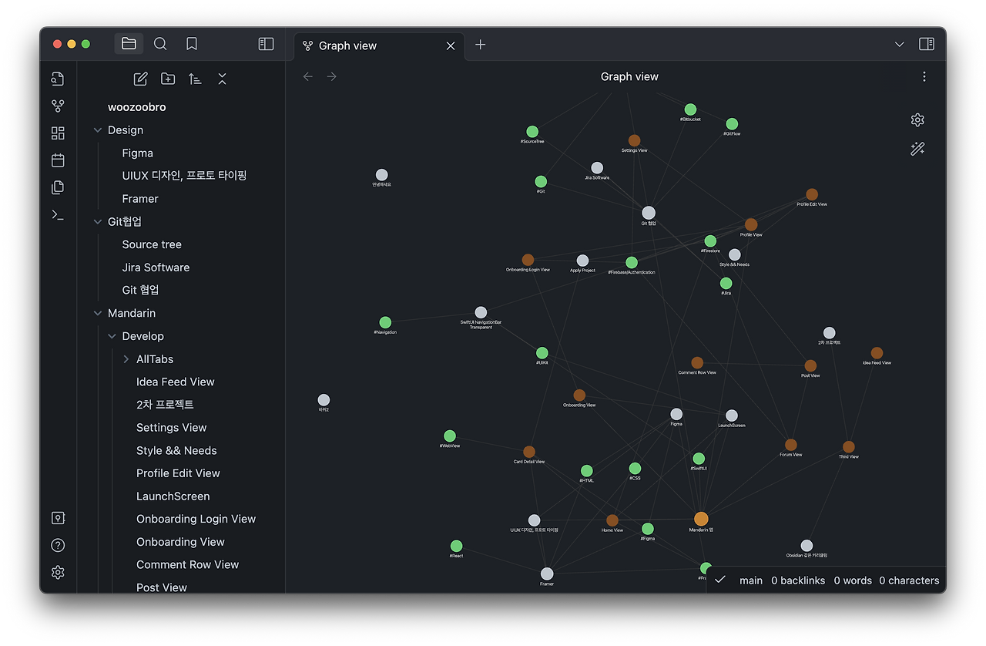Open Onboarding Login View in file explorer

click(196, 519)
